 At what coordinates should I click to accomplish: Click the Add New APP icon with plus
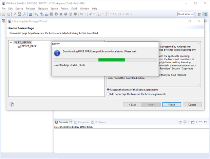[x=42, y=14]
